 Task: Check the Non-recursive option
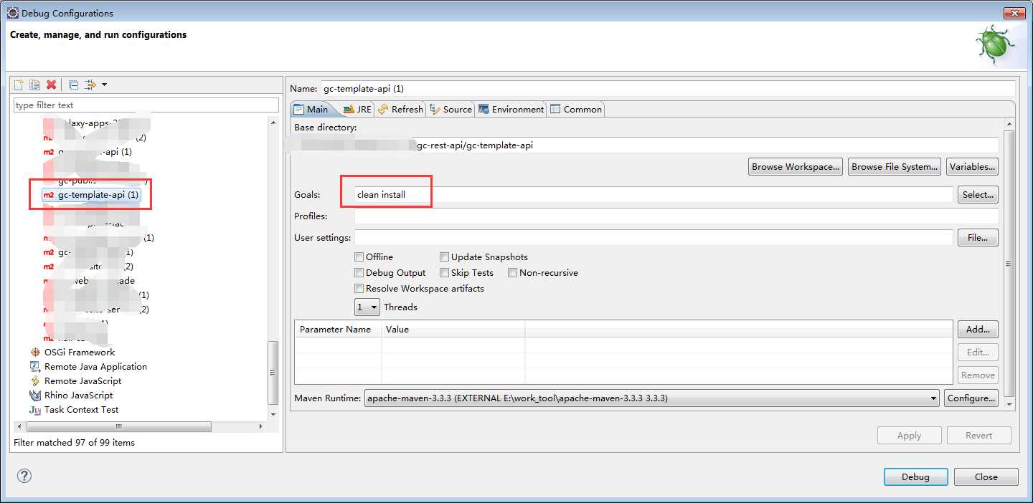[x=512, y=272]
